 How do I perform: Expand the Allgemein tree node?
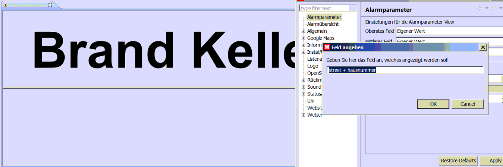[x=304, y=31]
